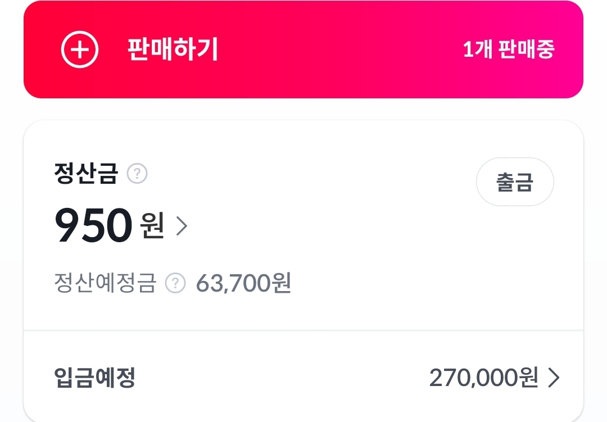The width and height of the screenshot is (607, 422).
Task: Click the divider line above 입금예정
Action: [303, 330]
